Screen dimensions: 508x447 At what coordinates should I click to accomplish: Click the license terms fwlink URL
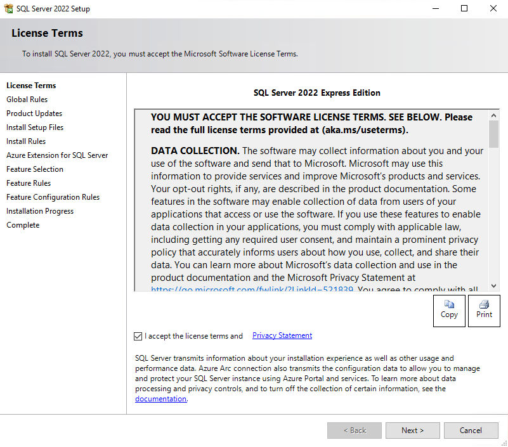(x=251, y=289)
